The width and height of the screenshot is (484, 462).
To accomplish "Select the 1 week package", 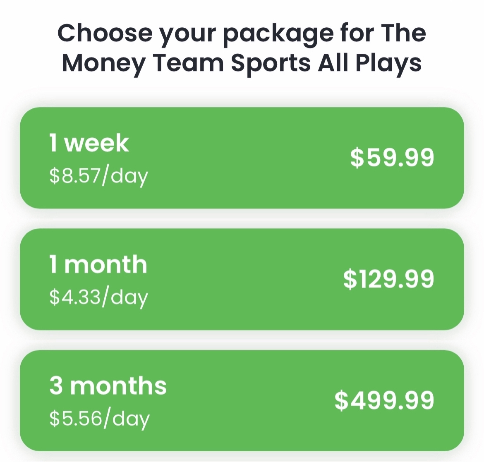I will point(242,158).
